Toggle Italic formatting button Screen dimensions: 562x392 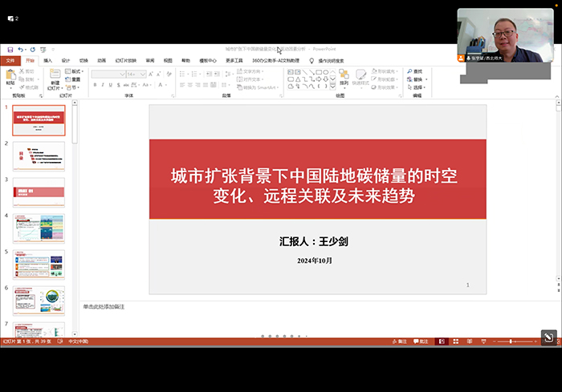[x=103, y=84]
